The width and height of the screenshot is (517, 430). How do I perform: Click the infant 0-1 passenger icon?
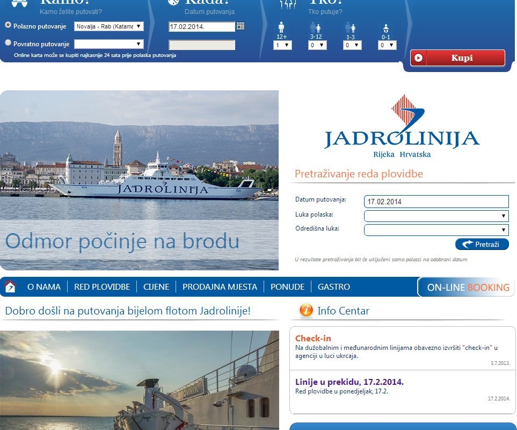click(385, 27)
